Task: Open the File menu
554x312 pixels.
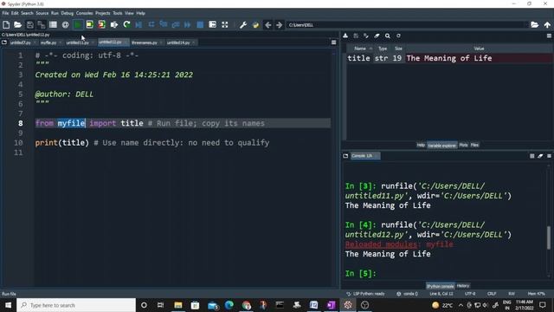Action: [x=5, y=13]
